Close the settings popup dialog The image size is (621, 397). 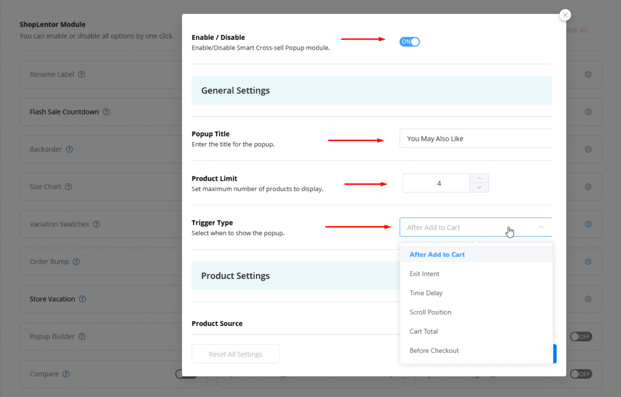pyautogui.click(x=565, y=15)
